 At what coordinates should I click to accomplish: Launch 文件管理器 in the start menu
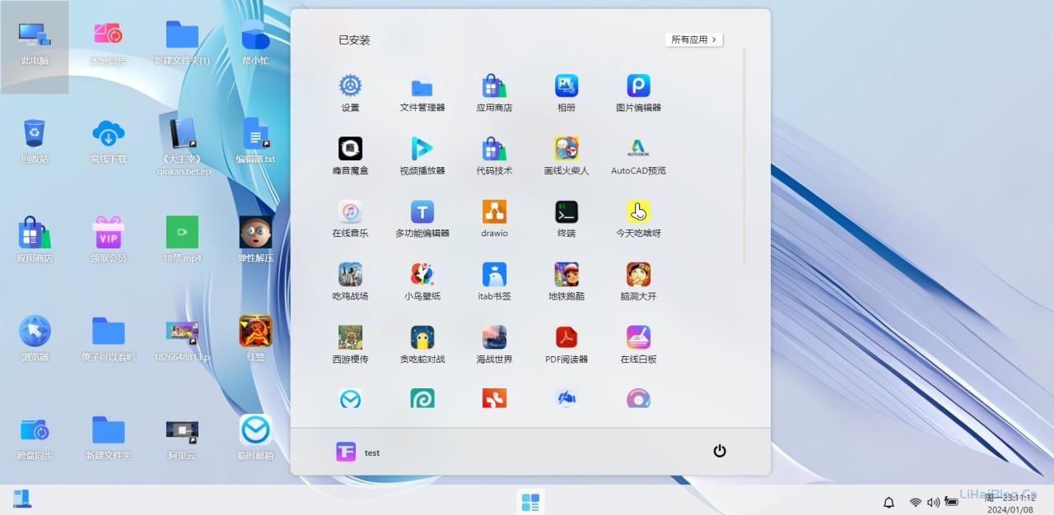pos(422,93)
